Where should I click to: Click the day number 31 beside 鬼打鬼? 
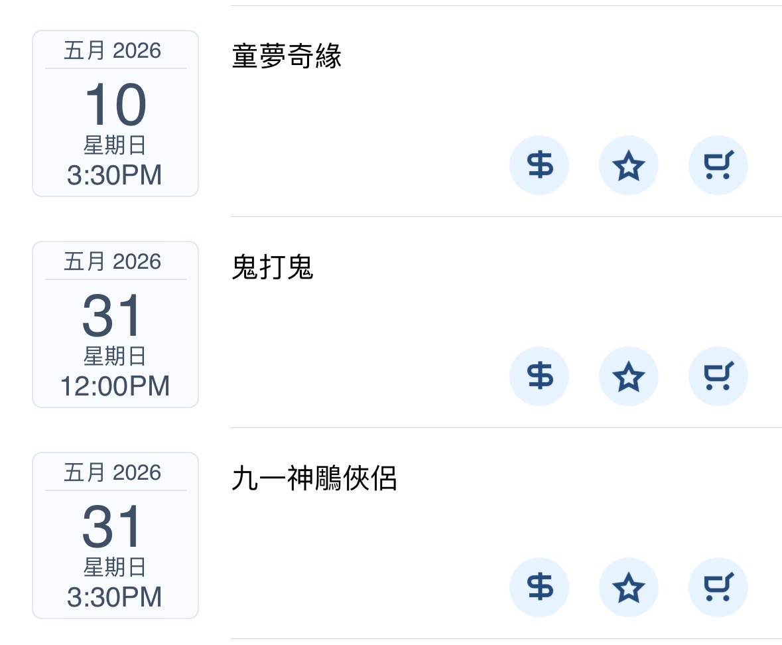point(114,317)
